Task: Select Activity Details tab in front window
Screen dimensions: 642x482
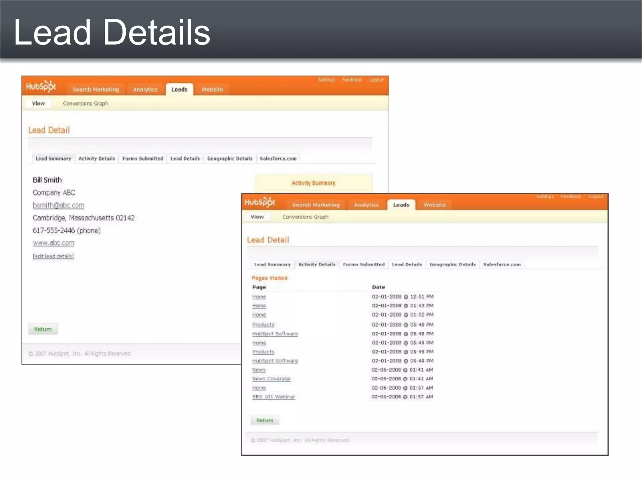Action: click(317, 265)
